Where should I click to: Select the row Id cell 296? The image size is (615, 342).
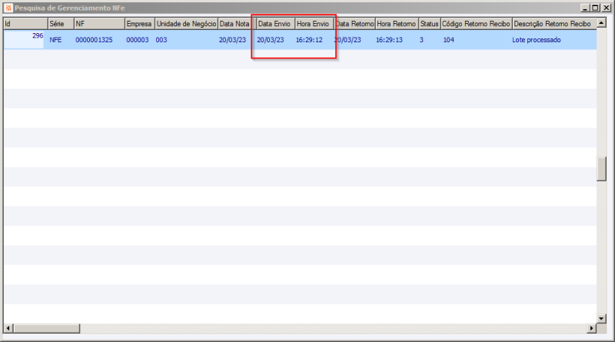tap(24, 39)
